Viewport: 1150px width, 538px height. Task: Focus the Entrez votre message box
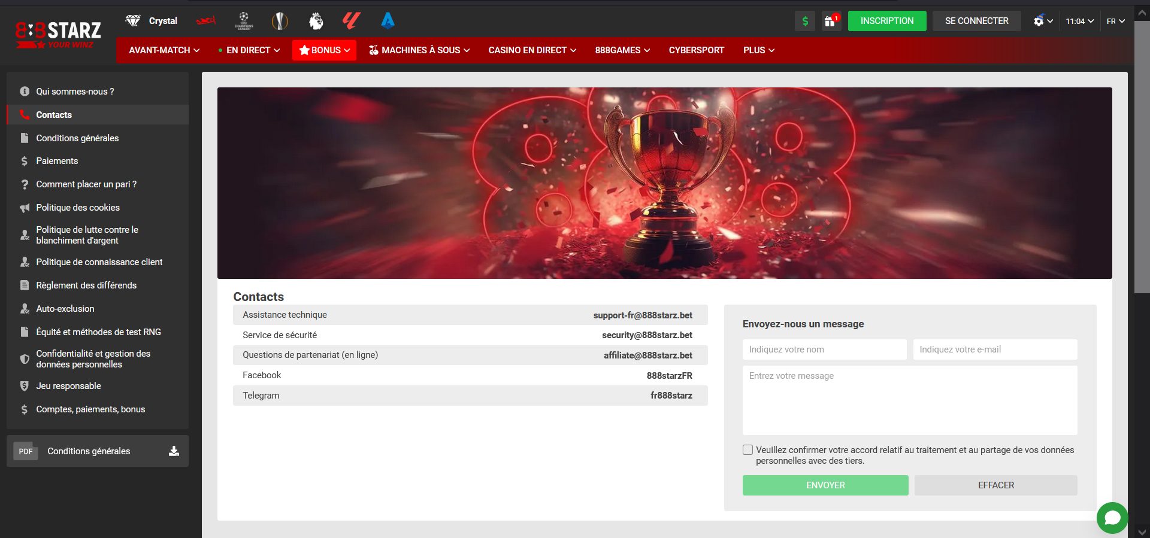tap(910, 400)
